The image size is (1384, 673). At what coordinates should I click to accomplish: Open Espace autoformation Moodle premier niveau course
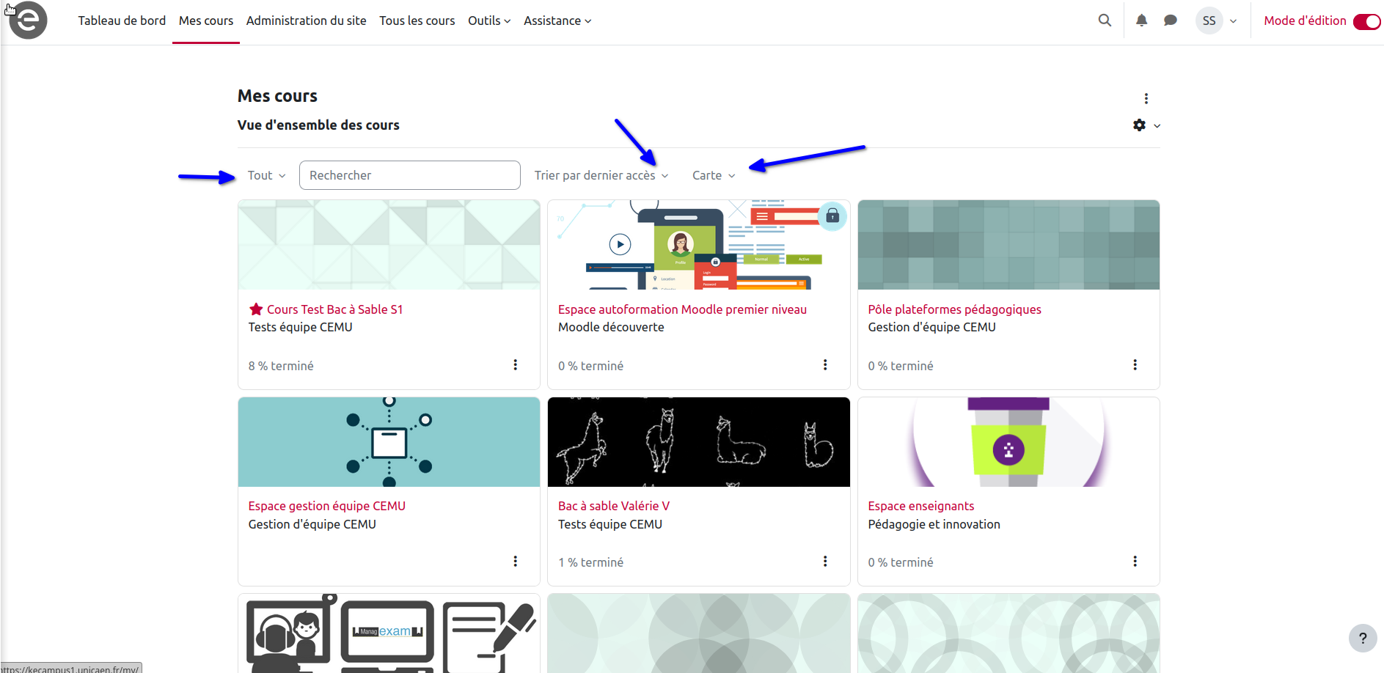(x=682, y=309)
